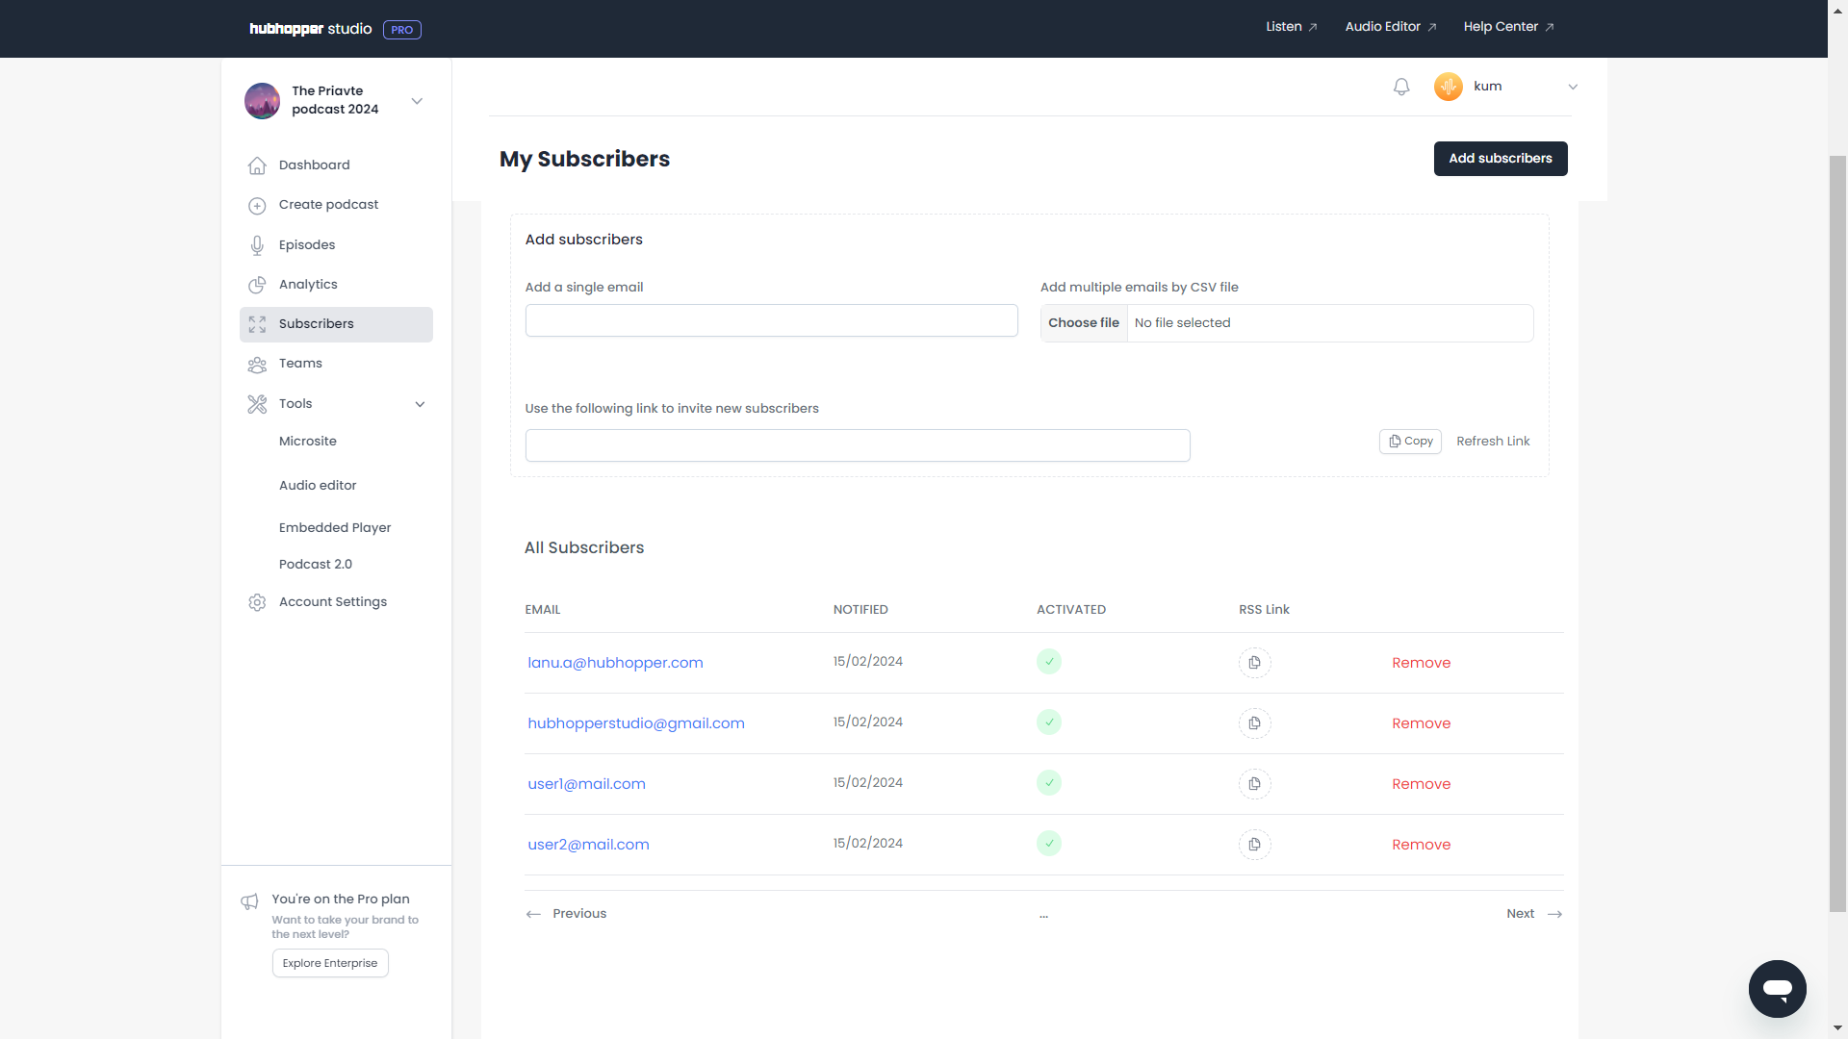Click the activated checkmark for user1@mail.com
Viewport: 1848px width, 1039px height.
pyautogui.click(x=1049, y=783)
